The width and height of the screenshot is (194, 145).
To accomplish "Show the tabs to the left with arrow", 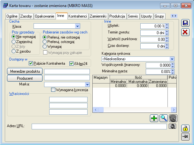I will 172,16.
